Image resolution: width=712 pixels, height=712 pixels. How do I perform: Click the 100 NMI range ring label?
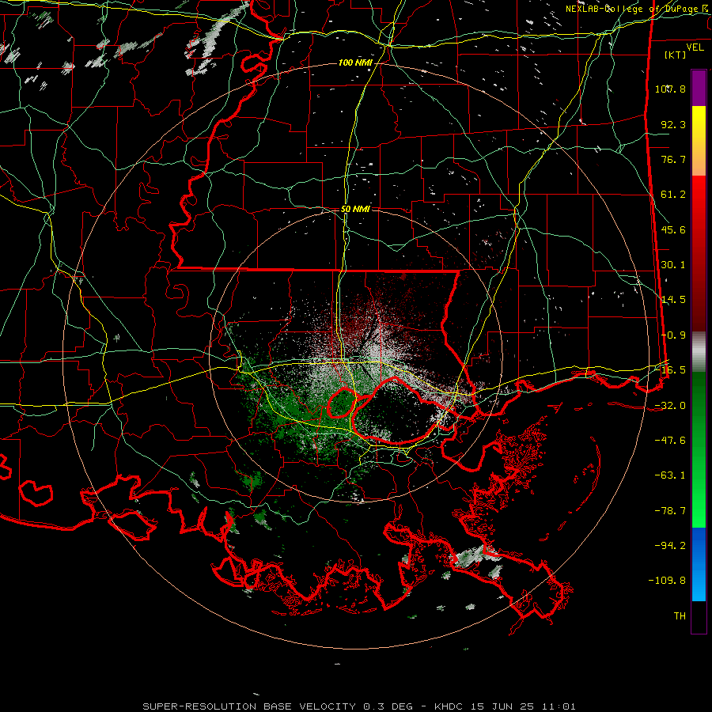355,62
